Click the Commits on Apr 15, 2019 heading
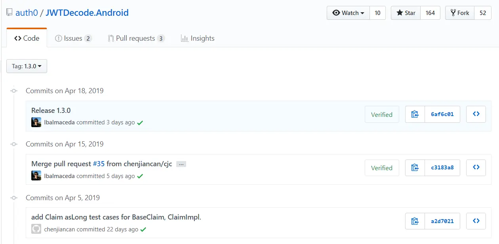 click(65, 144)
